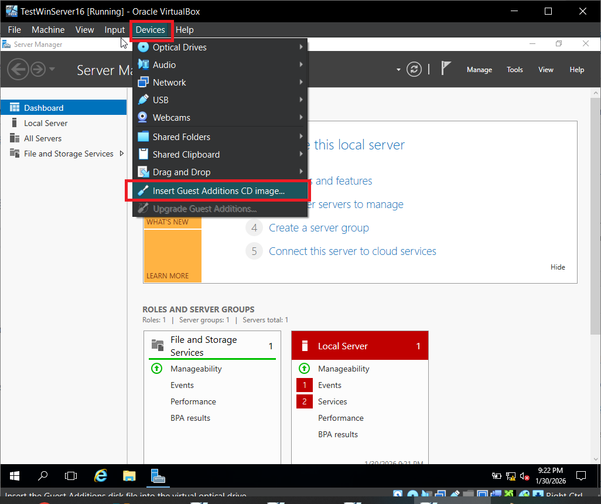Viewport: 601px width, 504px height.
Task: Open the Task View taskbar icon
Action: click(71, 475)
